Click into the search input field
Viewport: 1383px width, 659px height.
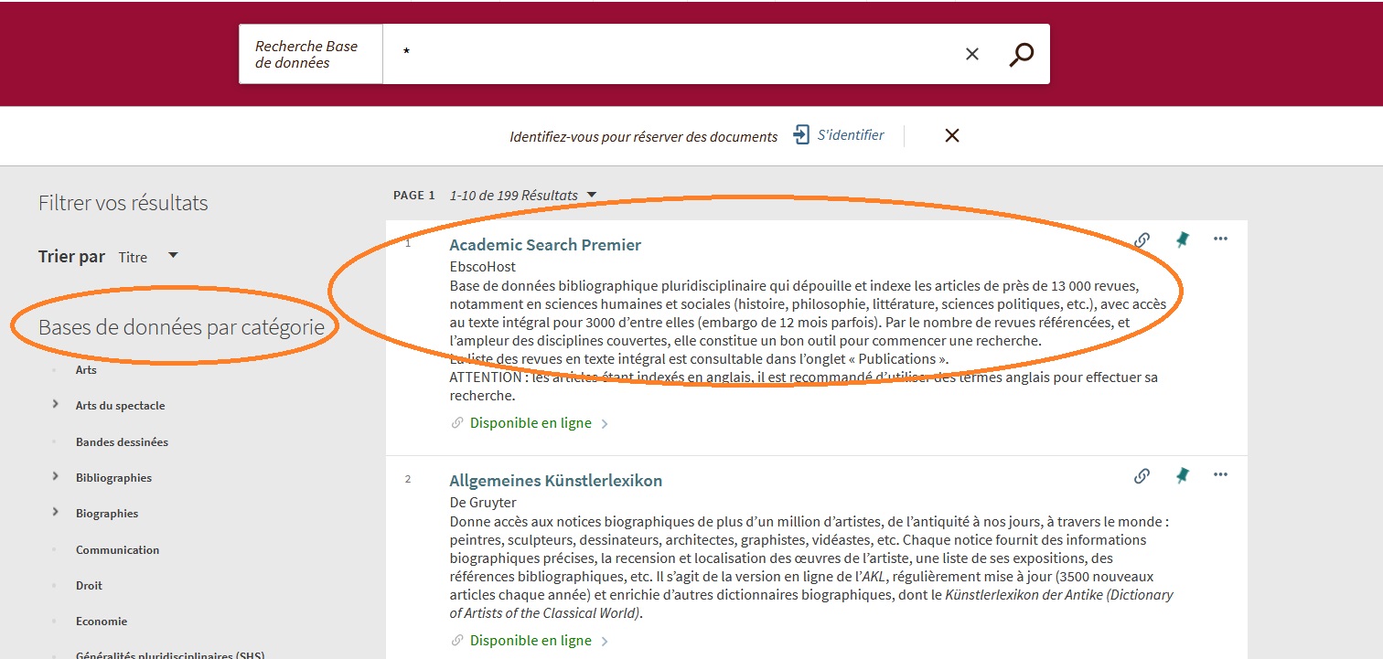672,54
